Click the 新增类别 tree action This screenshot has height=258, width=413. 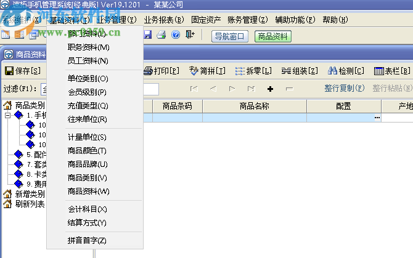click(24, 194)
